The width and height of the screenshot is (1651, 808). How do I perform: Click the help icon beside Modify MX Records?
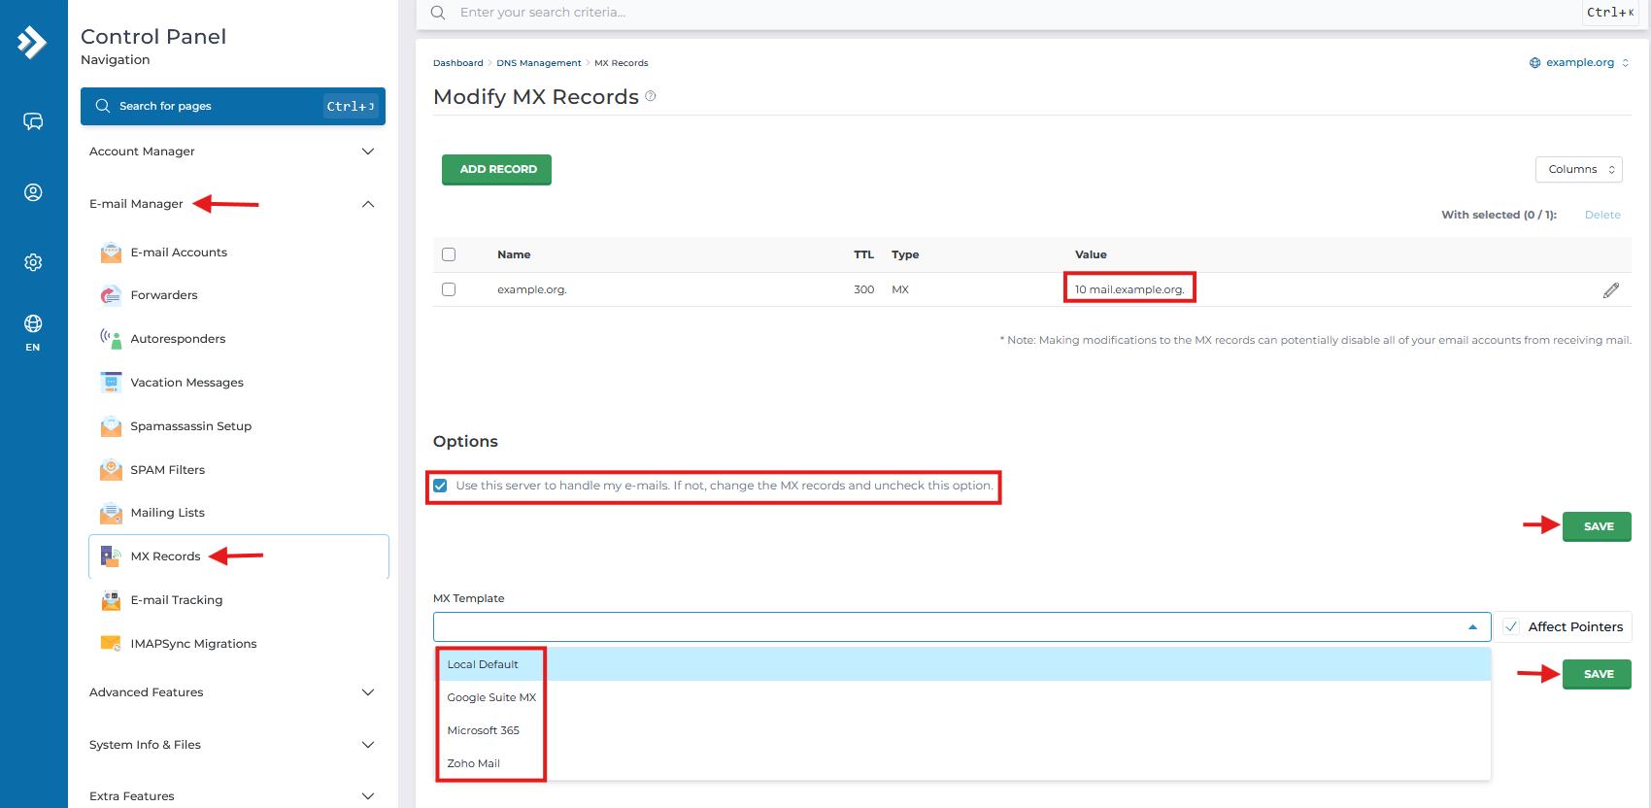(x=651, y=96)
